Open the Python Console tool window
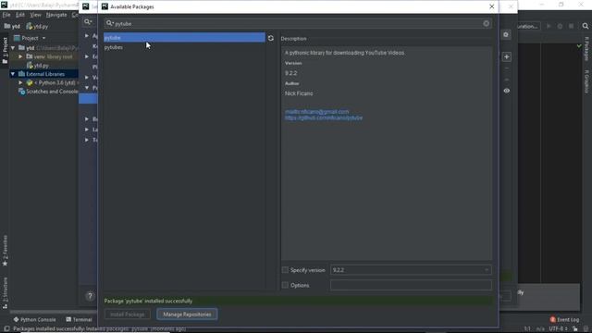 click(x=35, y=319)
